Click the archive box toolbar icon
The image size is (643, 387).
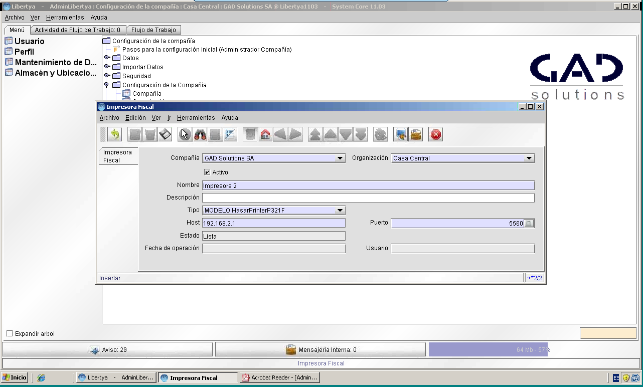tap(416, 134)
